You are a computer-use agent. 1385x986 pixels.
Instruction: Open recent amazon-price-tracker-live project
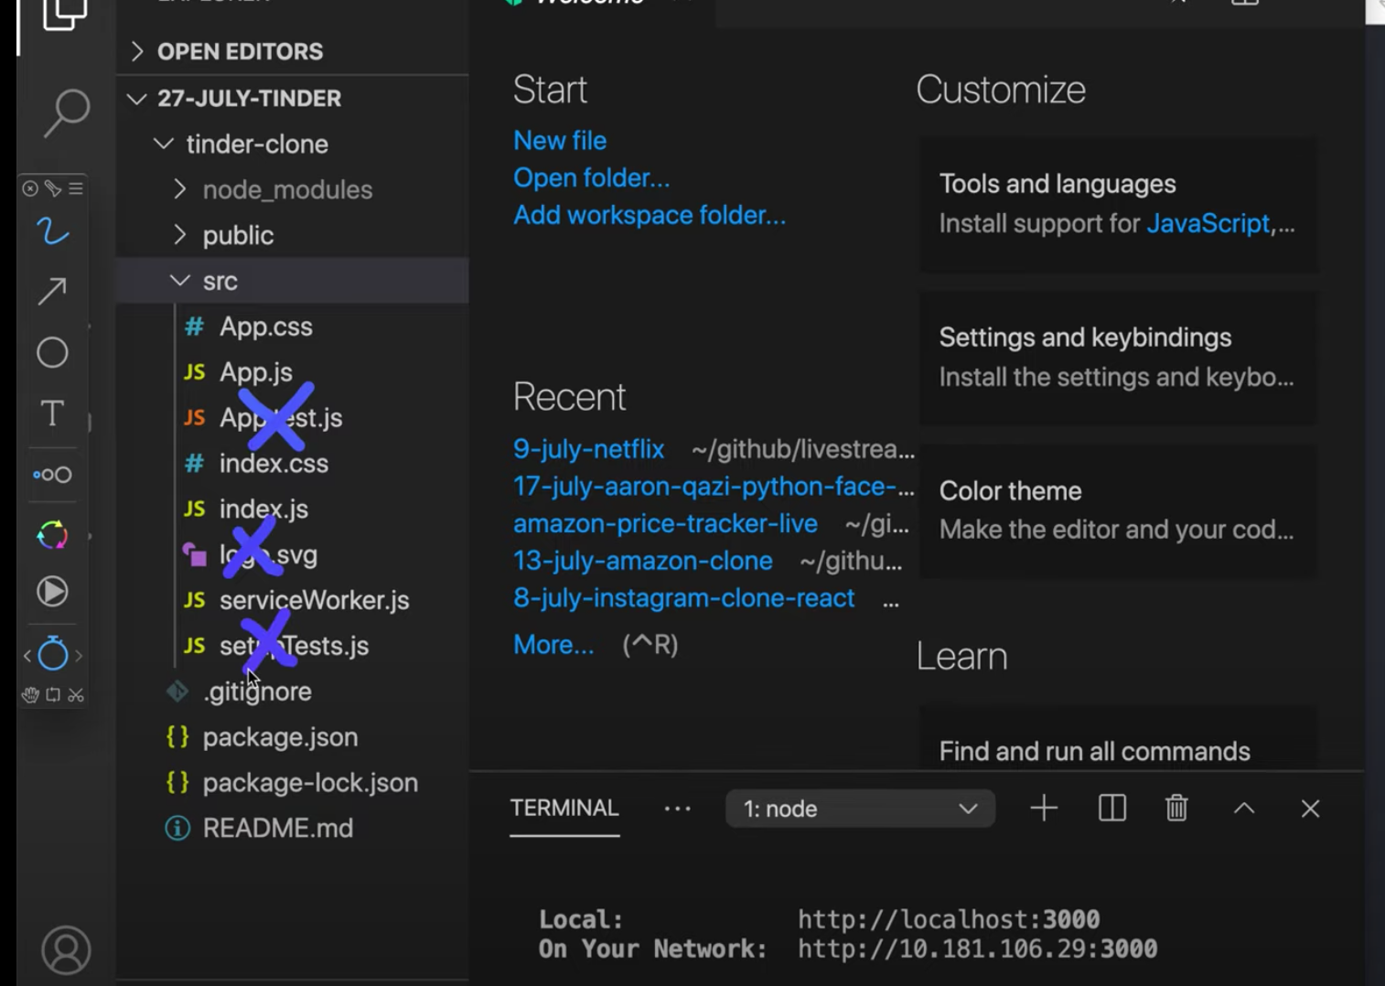(x=665, y=523)
